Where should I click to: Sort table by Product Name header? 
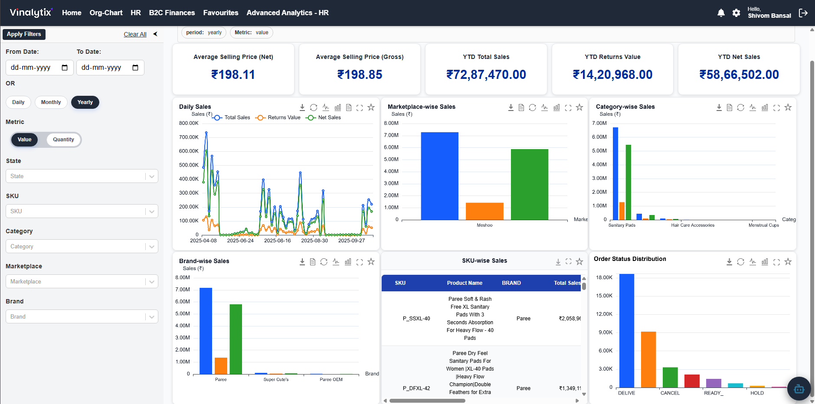465,283
